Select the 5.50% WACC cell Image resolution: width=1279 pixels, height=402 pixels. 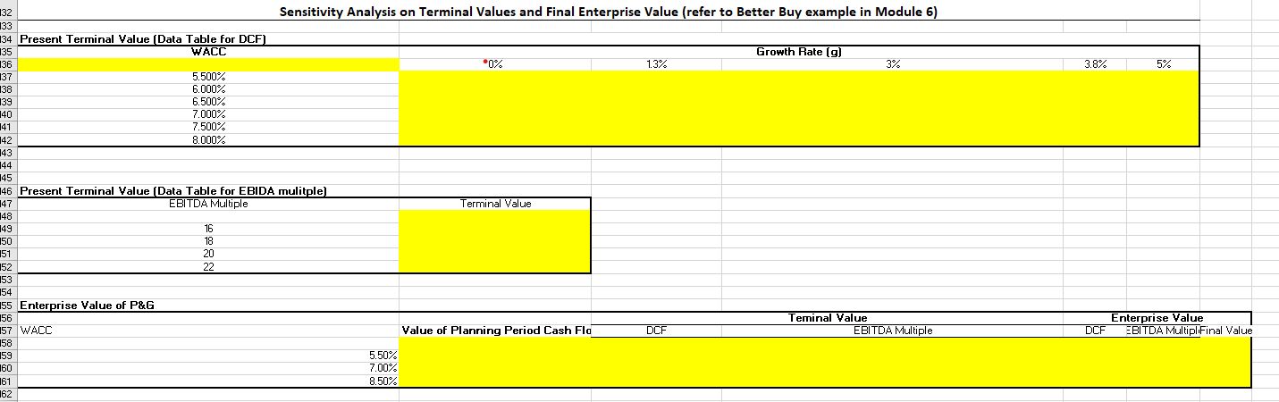[x=208, y=356]
